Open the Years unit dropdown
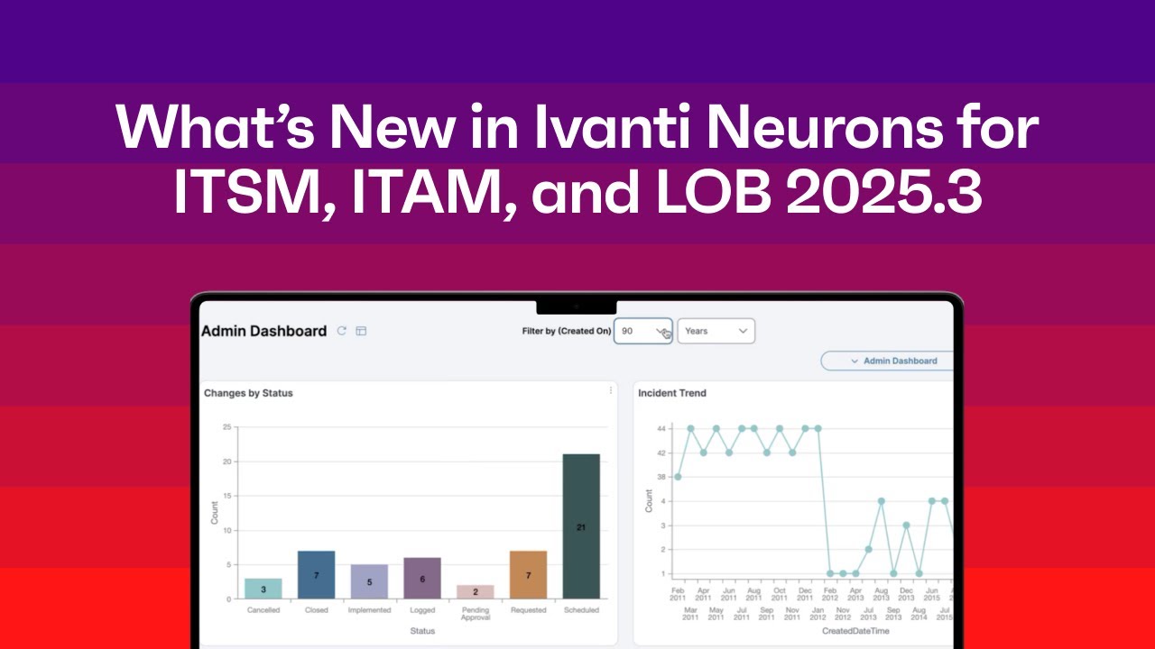Viewport: 1155px width, 649px height. 716,331
